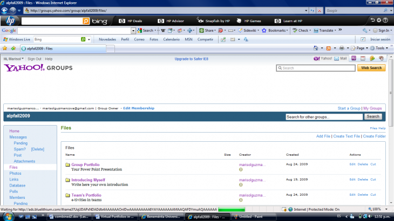Click the Start a Group link

(349, 108)
